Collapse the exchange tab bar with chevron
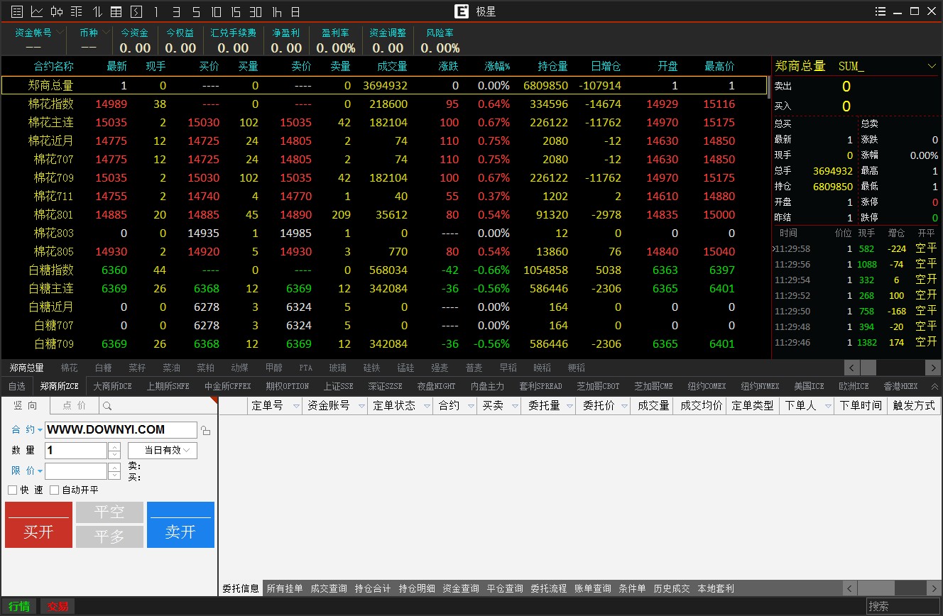 pos(934,386)
